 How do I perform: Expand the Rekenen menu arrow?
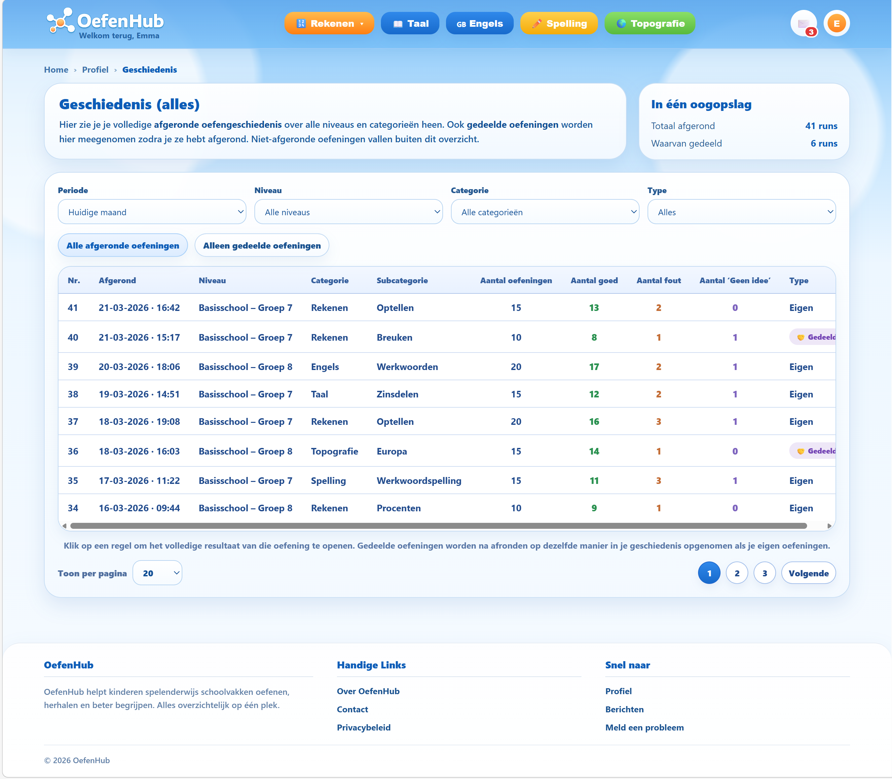[362, 24]
